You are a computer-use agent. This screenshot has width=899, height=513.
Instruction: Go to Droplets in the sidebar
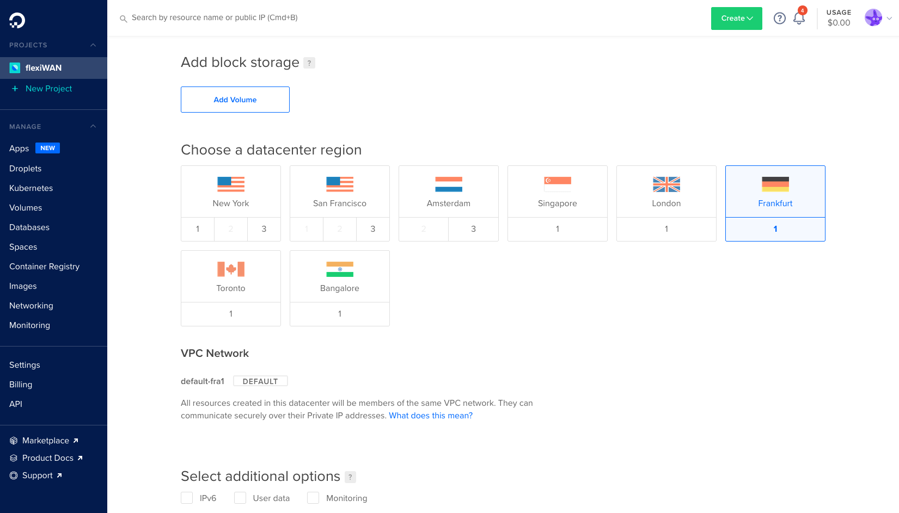[26, 169]
